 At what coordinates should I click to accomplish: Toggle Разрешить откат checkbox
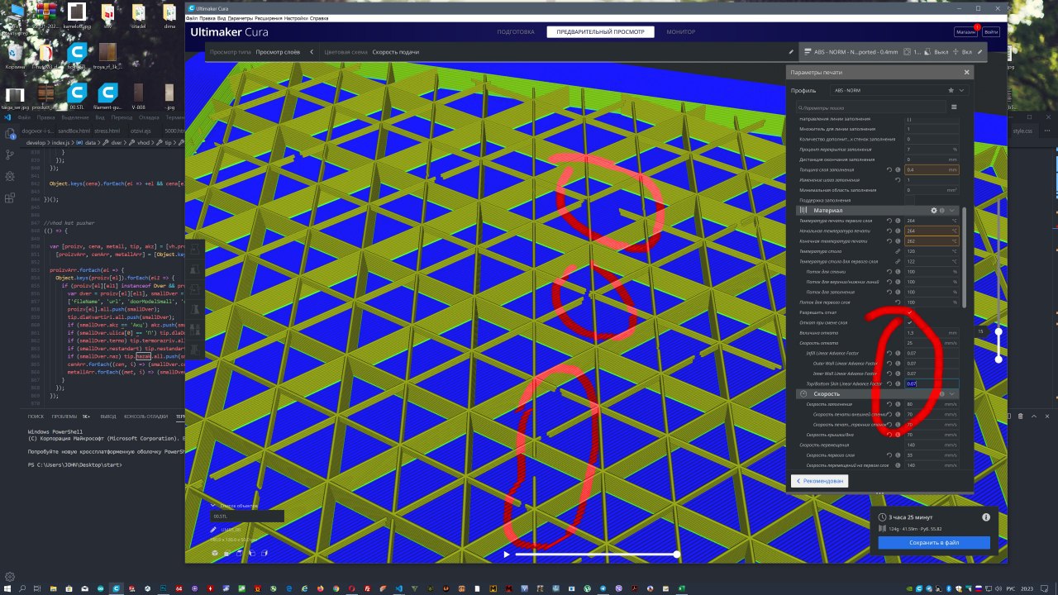click(x=909, y=312)
